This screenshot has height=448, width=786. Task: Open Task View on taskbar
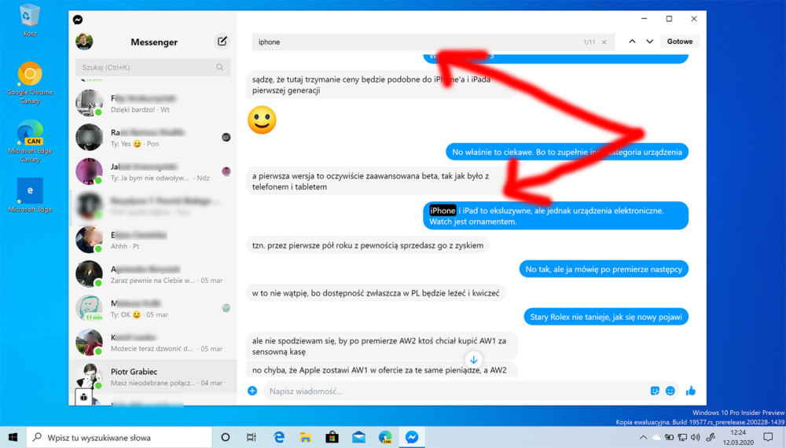coord(252,438)
